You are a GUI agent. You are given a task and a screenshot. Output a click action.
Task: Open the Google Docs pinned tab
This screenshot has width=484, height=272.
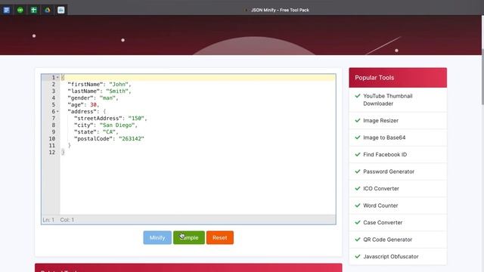tap(7, 10)
